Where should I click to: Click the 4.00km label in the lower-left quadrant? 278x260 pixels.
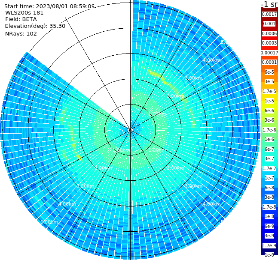pyautogui.click(x=67, y=204)
